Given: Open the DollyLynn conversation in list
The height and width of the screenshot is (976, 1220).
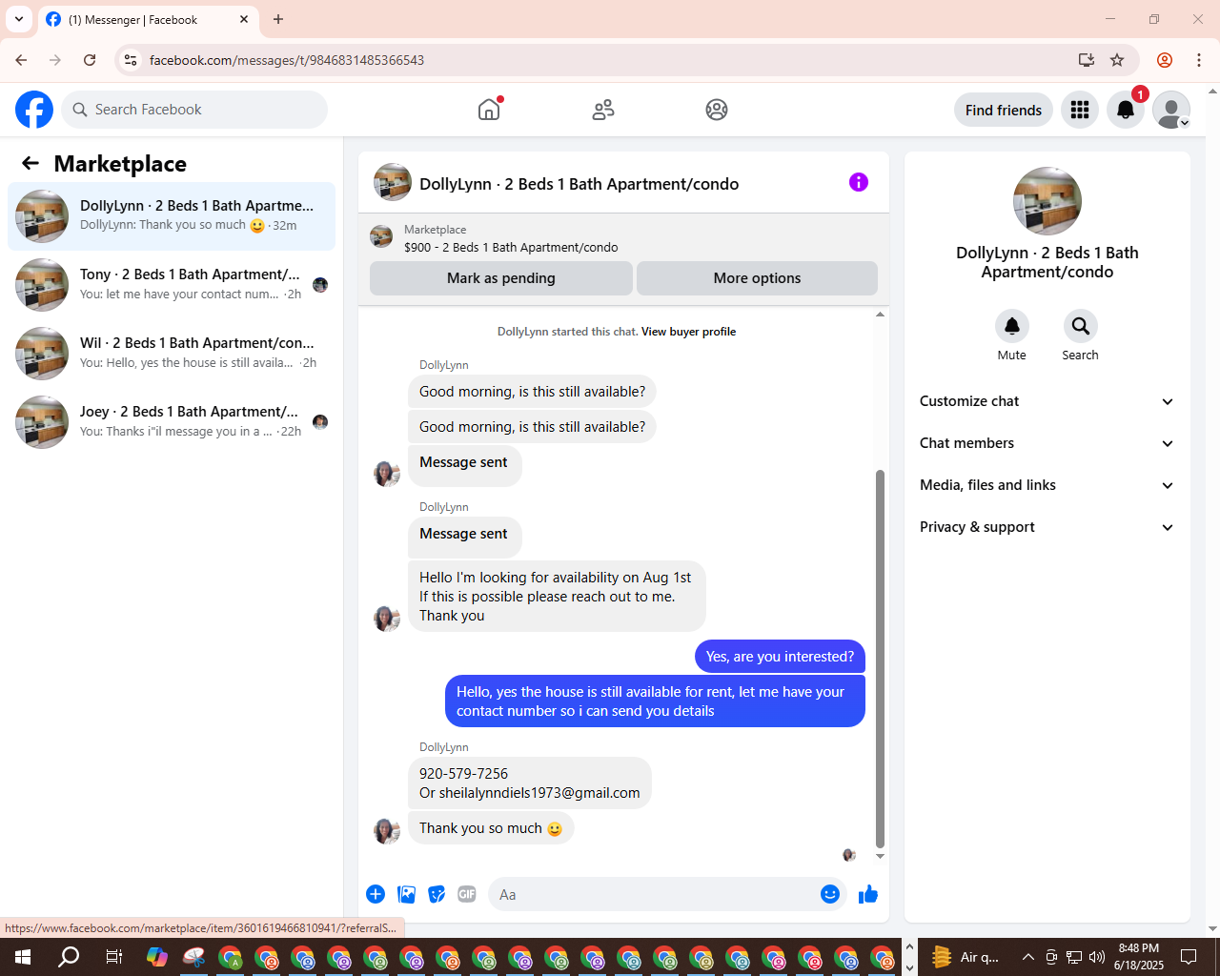Looking at the screenshot, I should click(x=172, y=216).
